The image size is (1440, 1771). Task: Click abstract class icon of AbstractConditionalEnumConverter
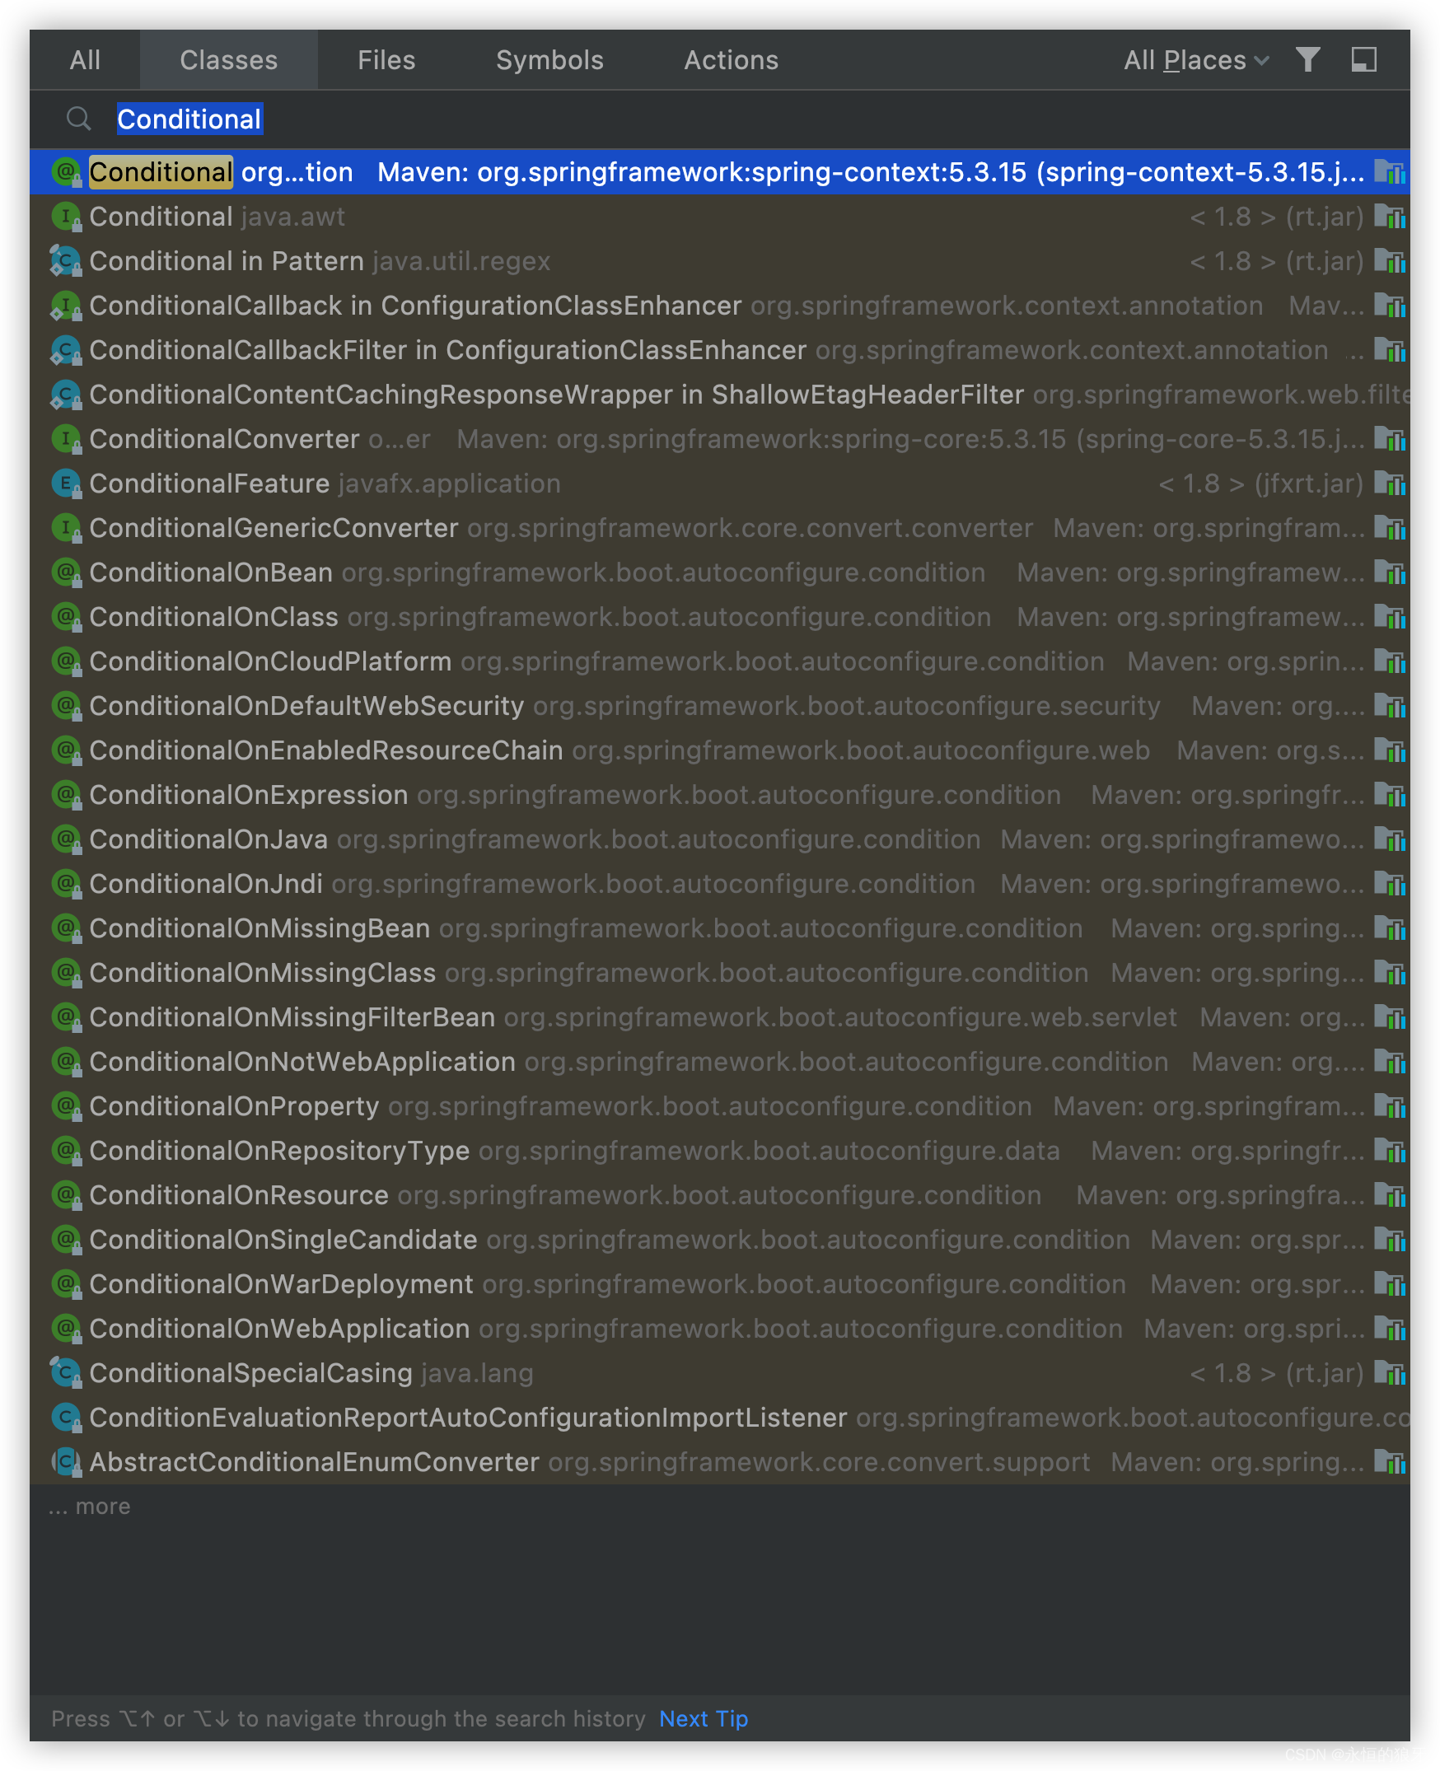[x=66, y=1461]
